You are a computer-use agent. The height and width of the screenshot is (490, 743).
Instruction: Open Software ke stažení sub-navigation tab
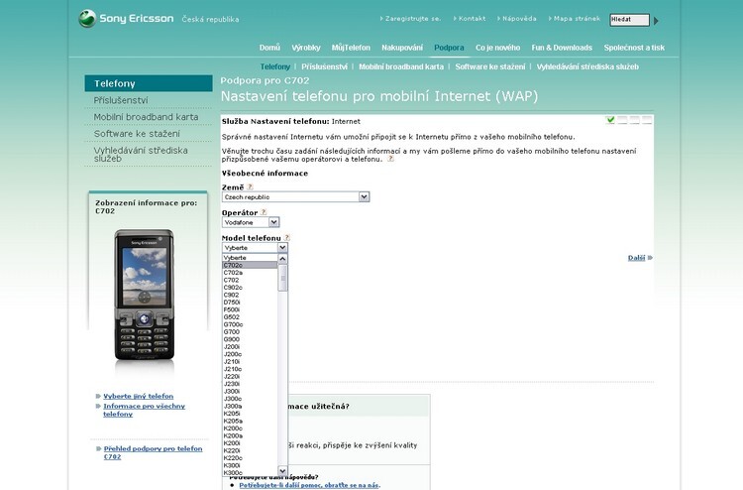[x=490, y=66]
